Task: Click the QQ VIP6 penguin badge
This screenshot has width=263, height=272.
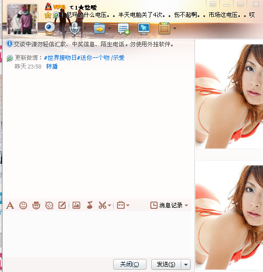Action: (x=55, y=7)
